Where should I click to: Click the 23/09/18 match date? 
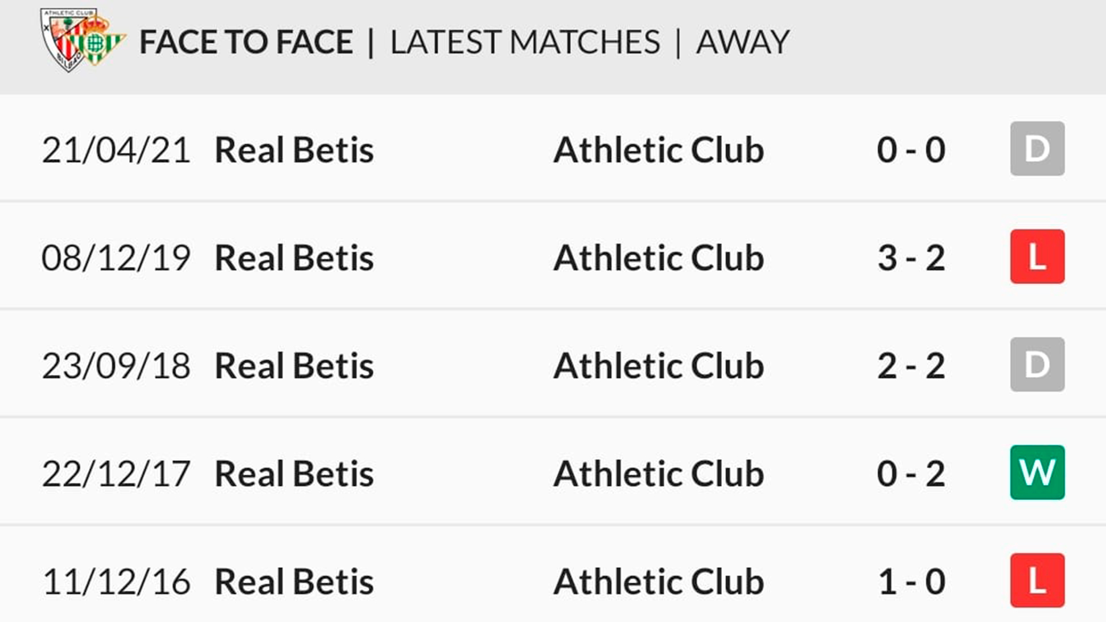[116, 366]
